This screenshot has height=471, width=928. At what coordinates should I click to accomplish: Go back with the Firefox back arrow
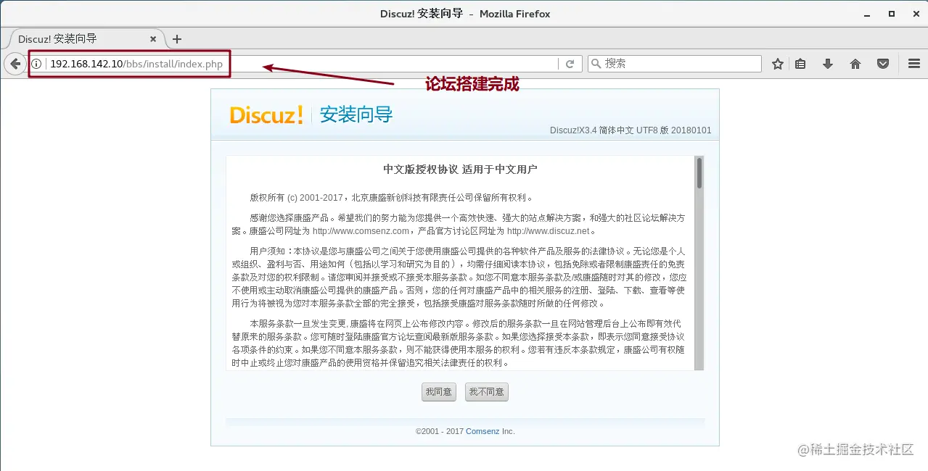15,64
